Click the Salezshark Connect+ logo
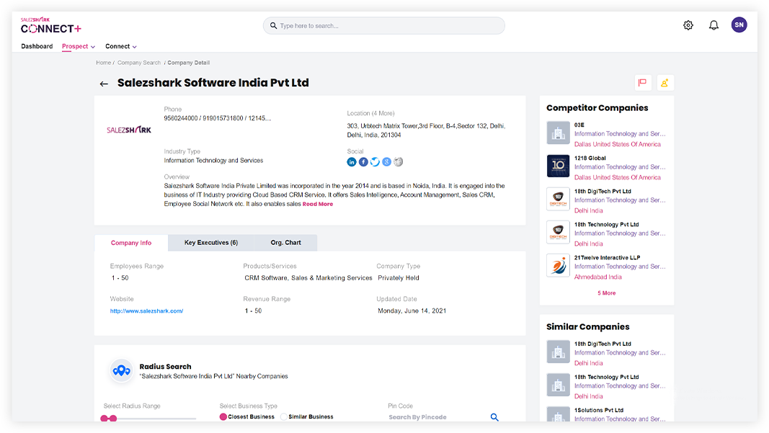 [x=51, y=26]
